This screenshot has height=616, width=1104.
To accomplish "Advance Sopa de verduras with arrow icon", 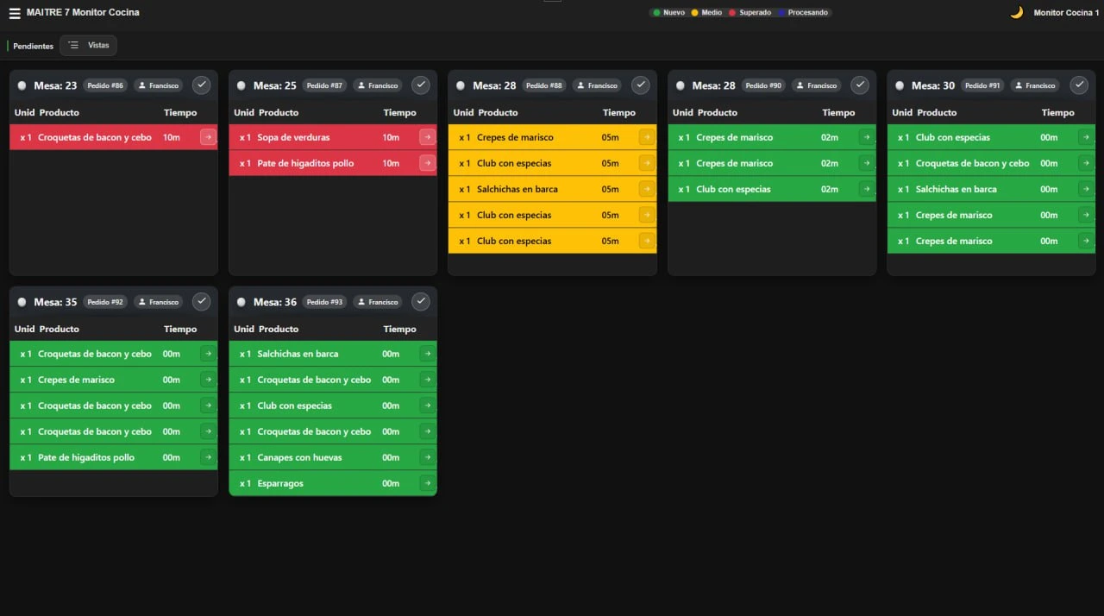I will 427,137.
